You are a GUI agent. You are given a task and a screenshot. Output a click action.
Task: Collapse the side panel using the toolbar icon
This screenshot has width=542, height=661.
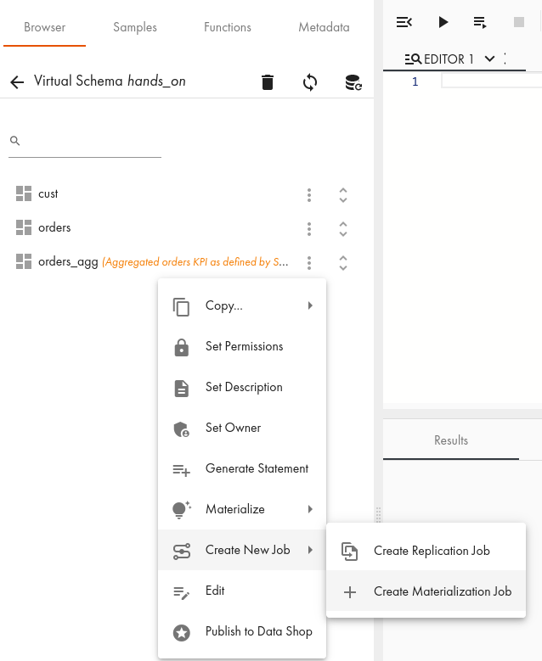404,22
